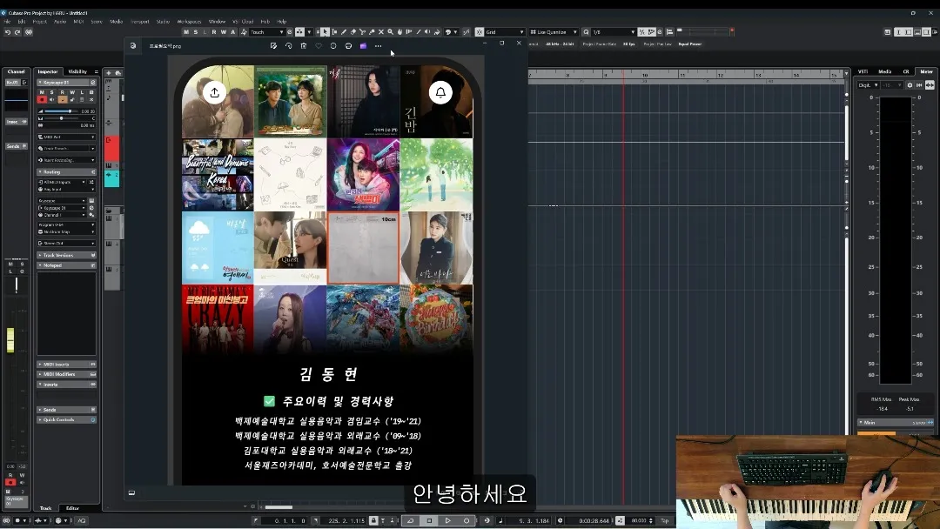Adjust the Inspector pan slider
940x529 pixels.
[62, 118]
